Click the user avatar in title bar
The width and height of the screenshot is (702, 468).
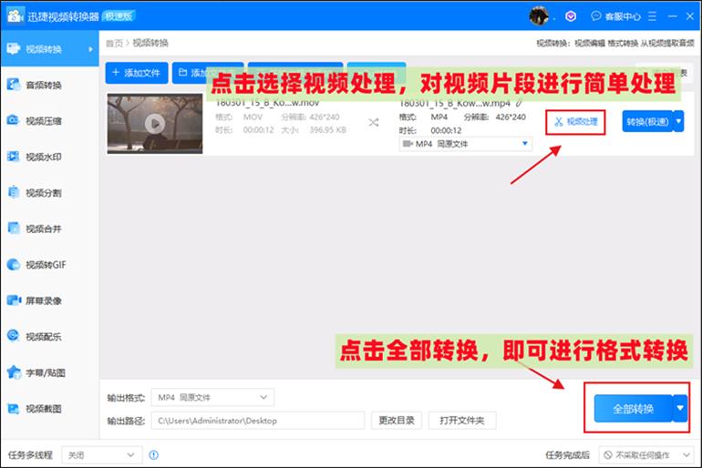(539, 16)
